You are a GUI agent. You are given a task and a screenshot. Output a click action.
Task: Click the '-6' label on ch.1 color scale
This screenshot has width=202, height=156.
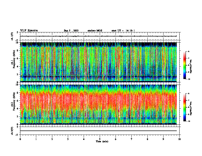coord(188,51)
